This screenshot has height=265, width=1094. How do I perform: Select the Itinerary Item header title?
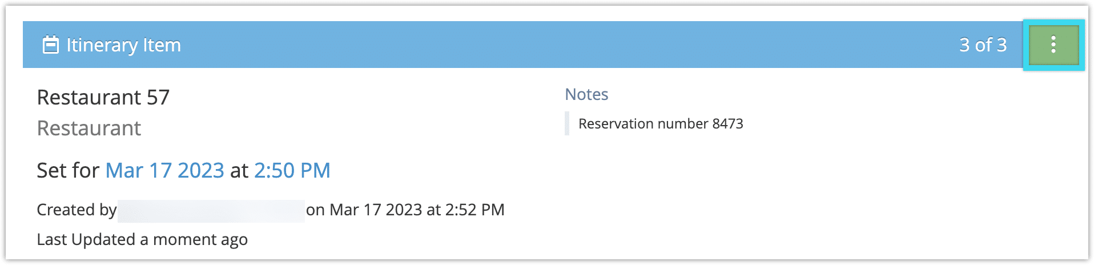pyautogui.click(x=123, y=45)
